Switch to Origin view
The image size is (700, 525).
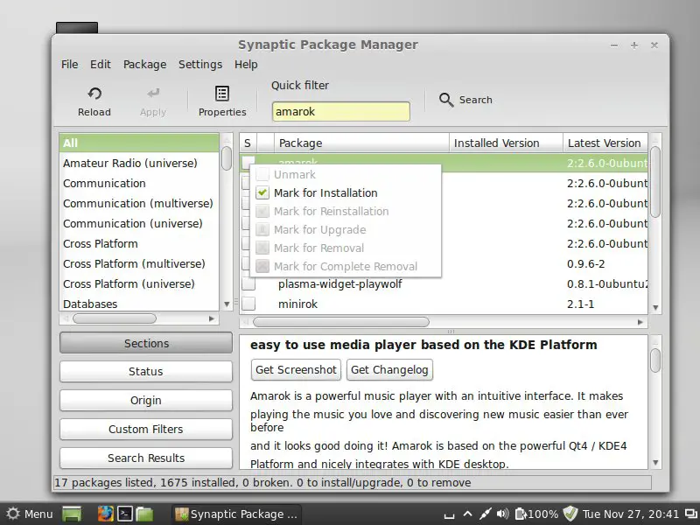146,401
